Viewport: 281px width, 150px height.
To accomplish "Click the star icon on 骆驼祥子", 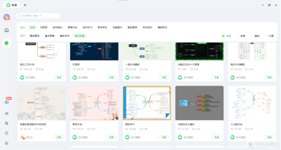I will pos(141,129).
